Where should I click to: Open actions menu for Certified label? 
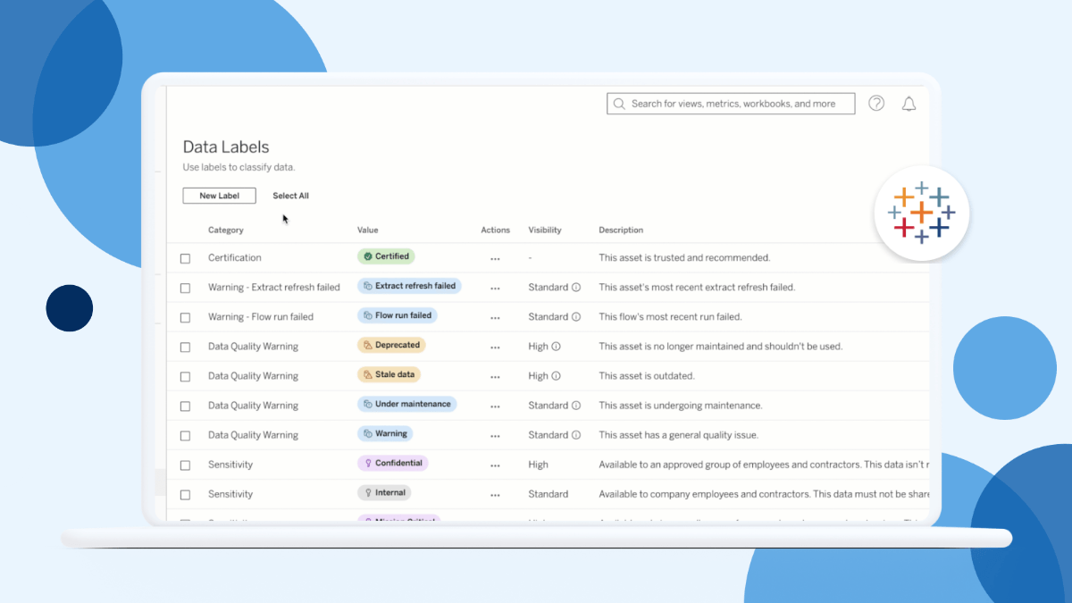tap(495, 259)
